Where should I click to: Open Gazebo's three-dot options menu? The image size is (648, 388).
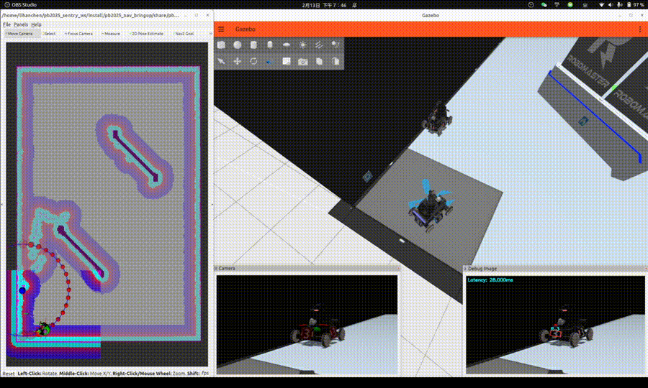tap(640, 29)
